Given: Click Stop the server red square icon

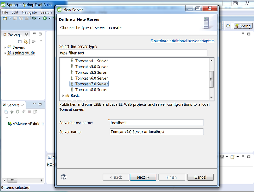Looking at the screenshot, I should point(29,112).
